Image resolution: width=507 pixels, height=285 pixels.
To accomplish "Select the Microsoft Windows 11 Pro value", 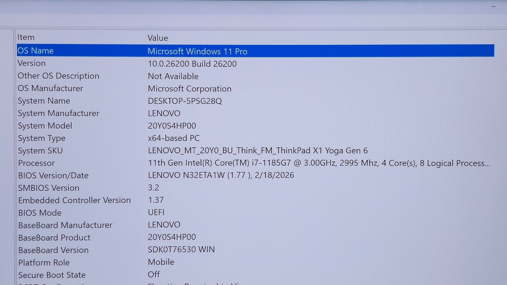I will (198, 51).
